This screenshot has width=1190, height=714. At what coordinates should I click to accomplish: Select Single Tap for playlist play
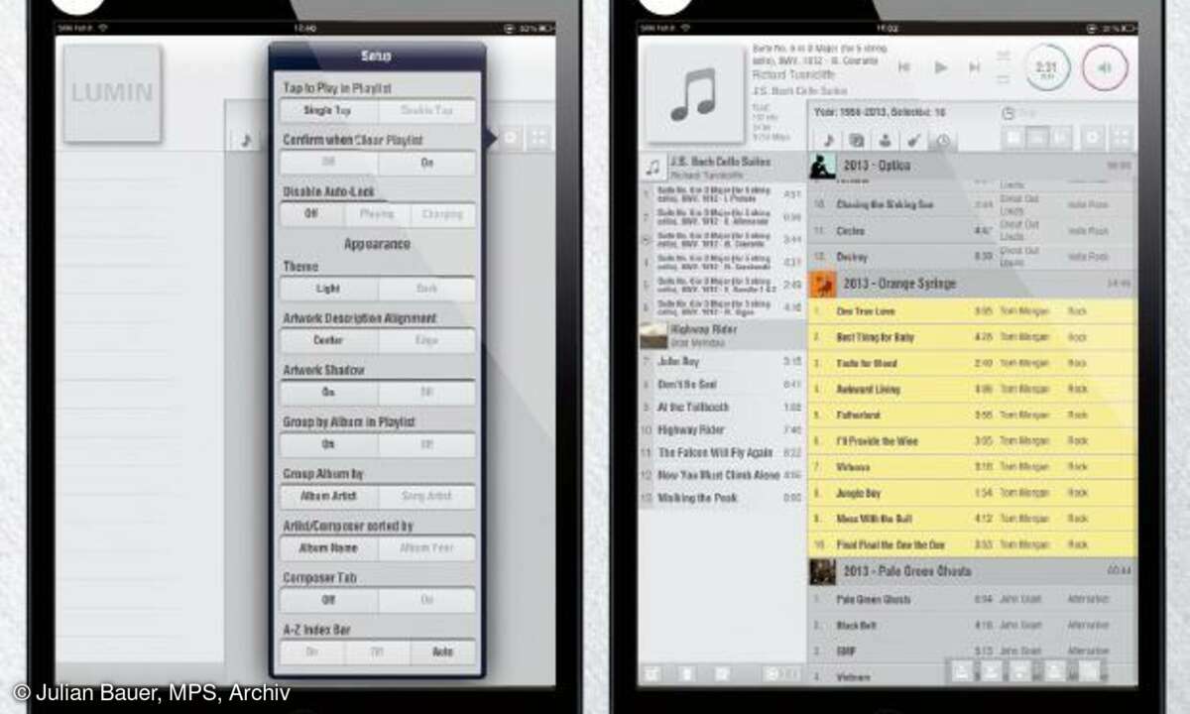click(328, 111)
